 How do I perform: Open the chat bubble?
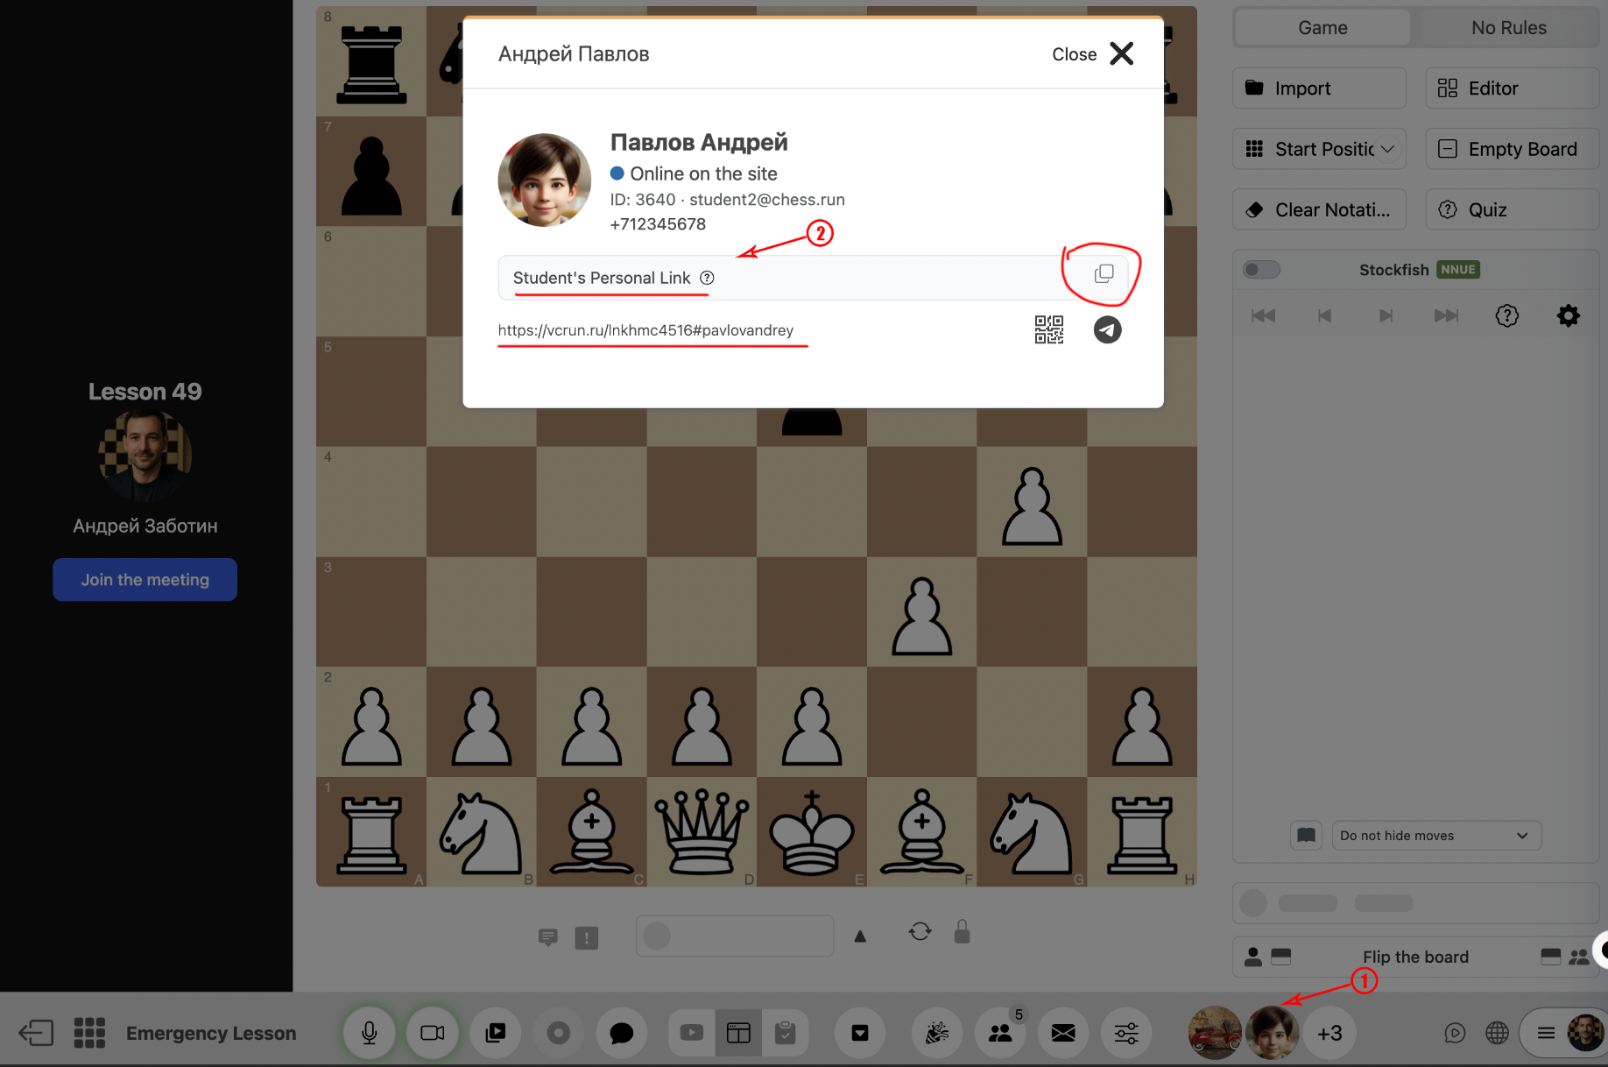(622, 1033)
